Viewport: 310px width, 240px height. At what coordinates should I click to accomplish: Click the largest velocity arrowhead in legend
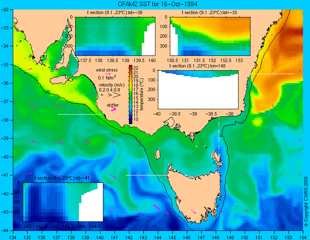(x=117, y=95)
